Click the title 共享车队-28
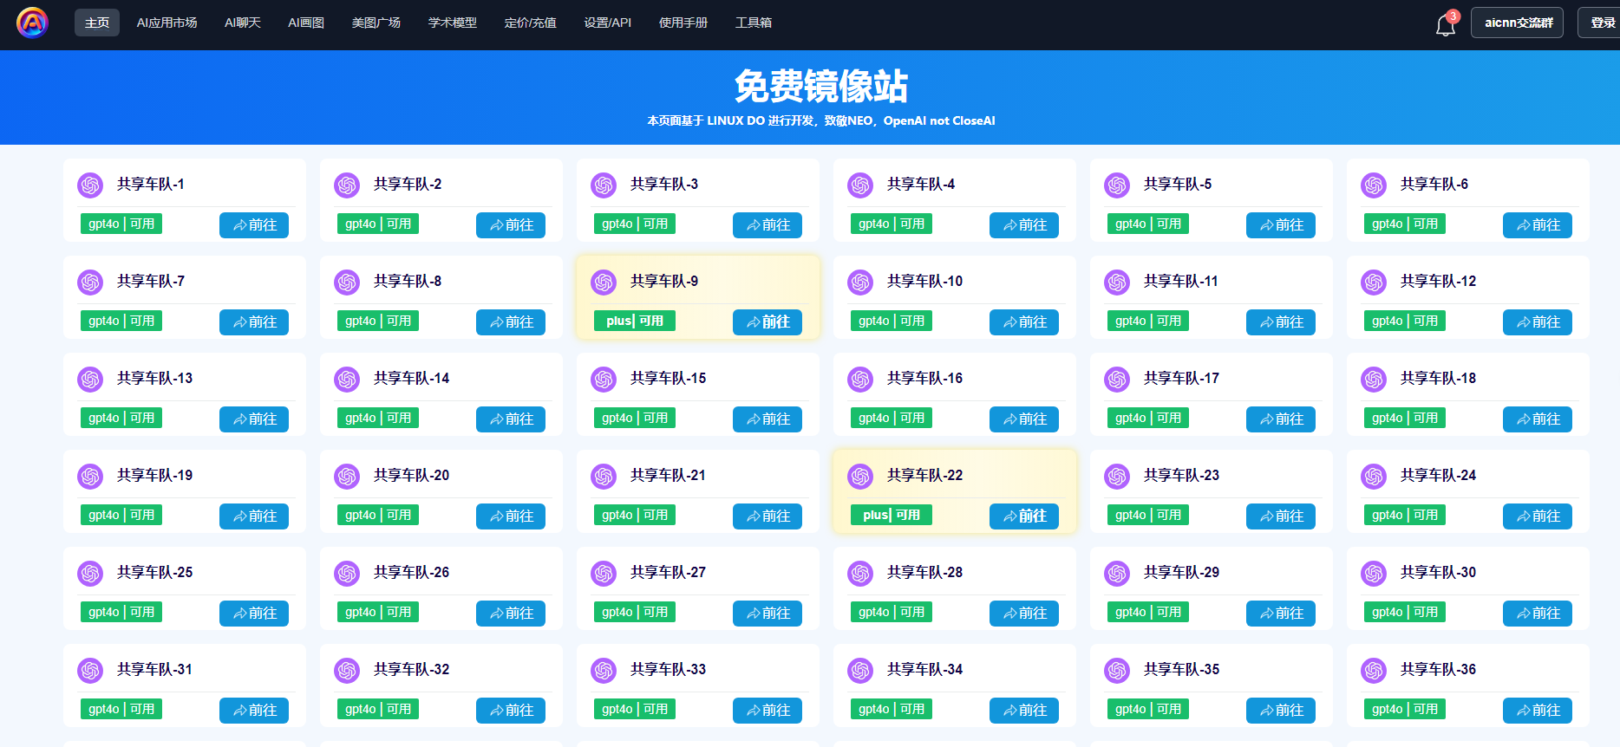 tap(924, 573)
